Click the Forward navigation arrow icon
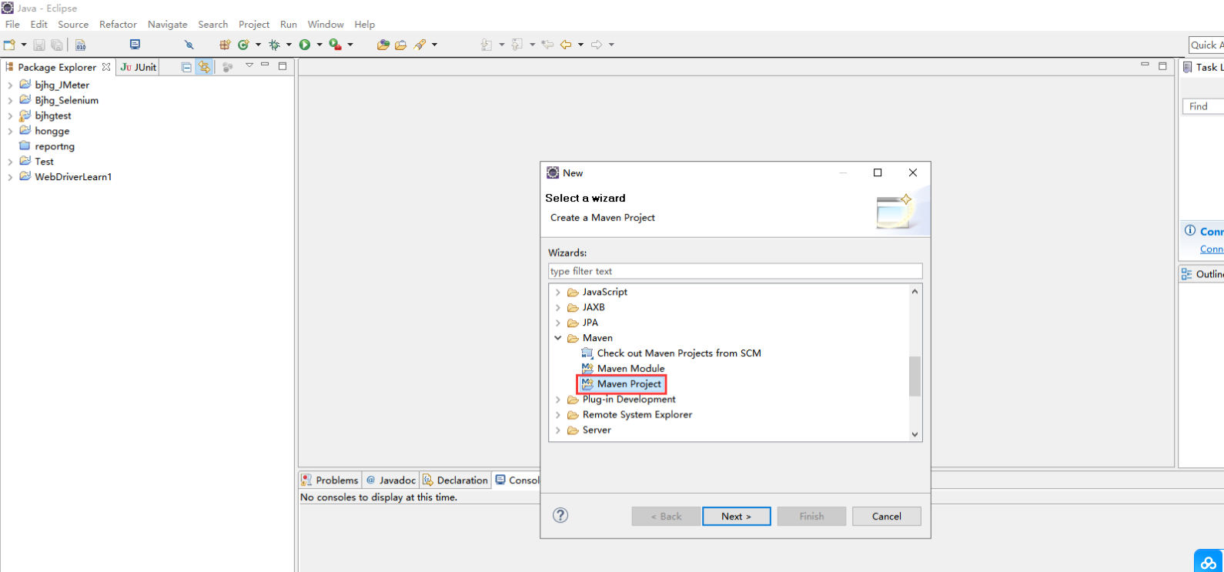This screenshot has width=1224, height=572. 597,45
